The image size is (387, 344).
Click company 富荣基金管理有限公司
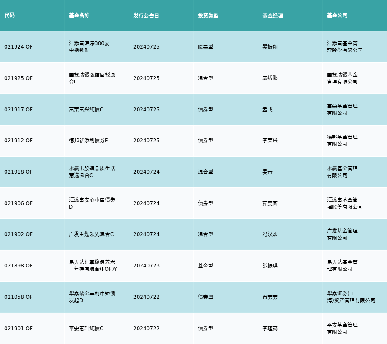point(342,109)
